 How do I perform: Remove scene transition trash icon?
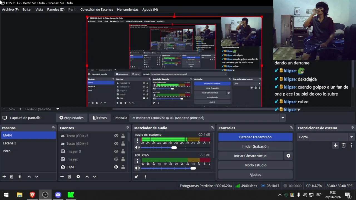[343, 146]
